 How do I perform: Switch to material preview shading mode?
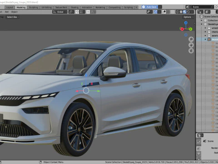point(185,12)
